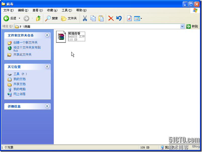Click the publish-to-Web globe icon
The width and height of the screenshot is (202, 152).
coord(10,48)
